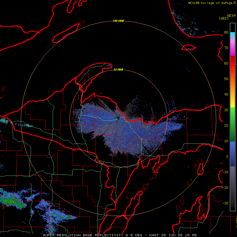Click the 10 value on the dBZ scale
Image resolution: width=237 pixels, height=237 pixels.
tap(226, 141)
